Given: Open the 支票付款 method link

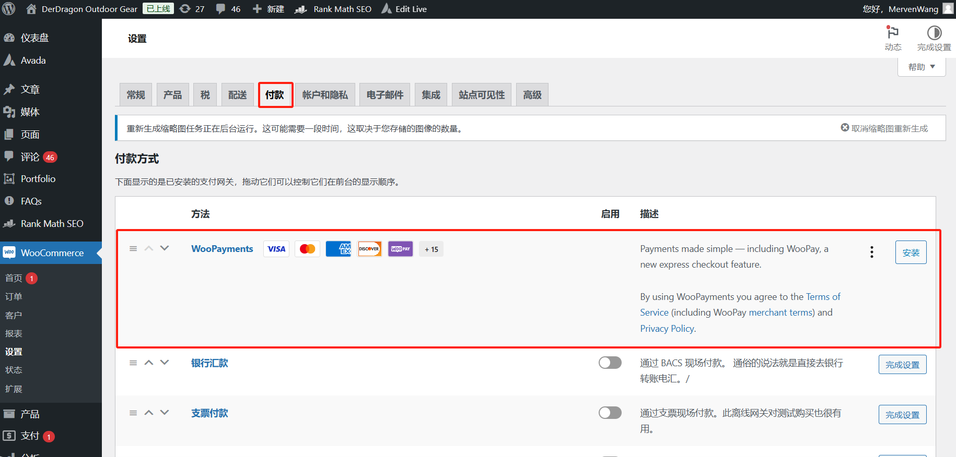Looking at the screenshot, I should pyautogui.click(x=209, y=413).
